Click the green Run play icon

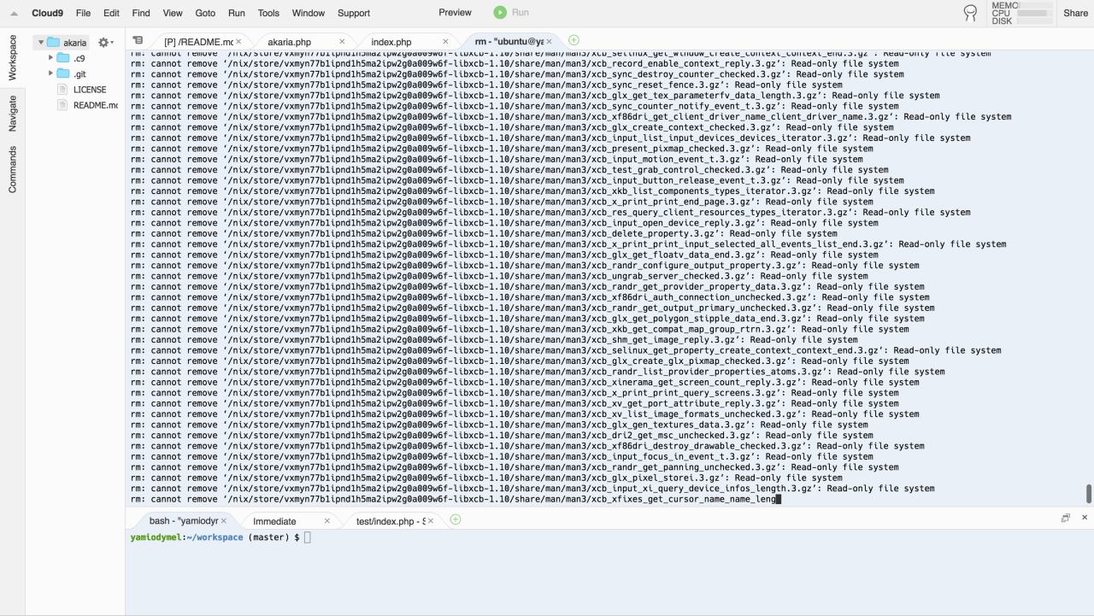coord(500,13)
